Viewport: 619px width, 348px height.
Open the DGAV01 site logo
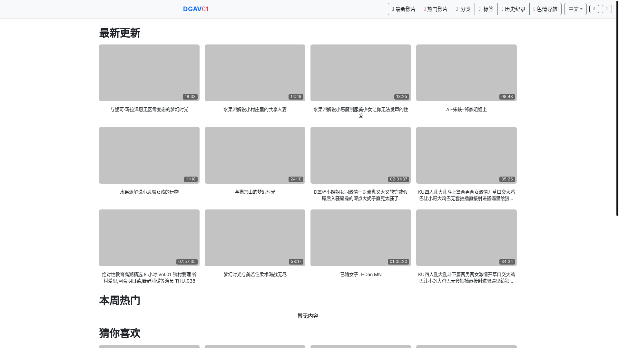196,9
